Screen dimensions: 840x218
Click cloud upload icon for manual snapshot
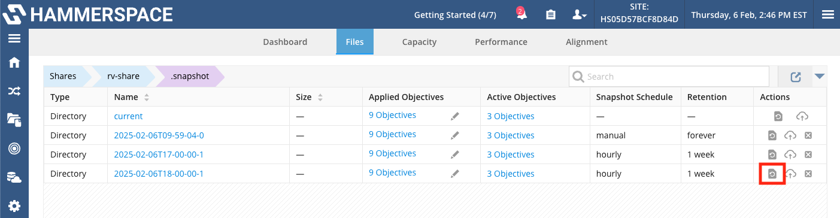pos(790,135)
